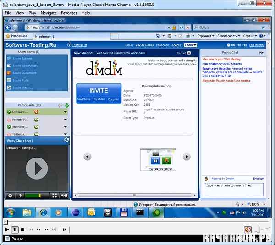Click the video chat settings gear icon
The height and width of the screenshot is (245, 275).
click(10, 196)
